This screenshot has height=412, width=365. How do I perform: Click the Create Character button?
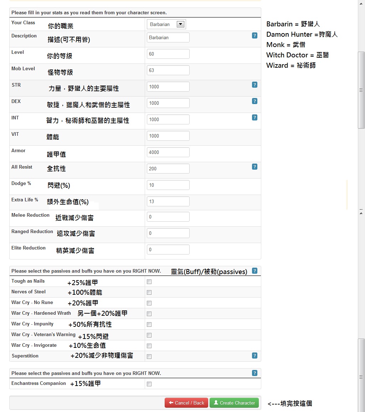coord(234,403)
